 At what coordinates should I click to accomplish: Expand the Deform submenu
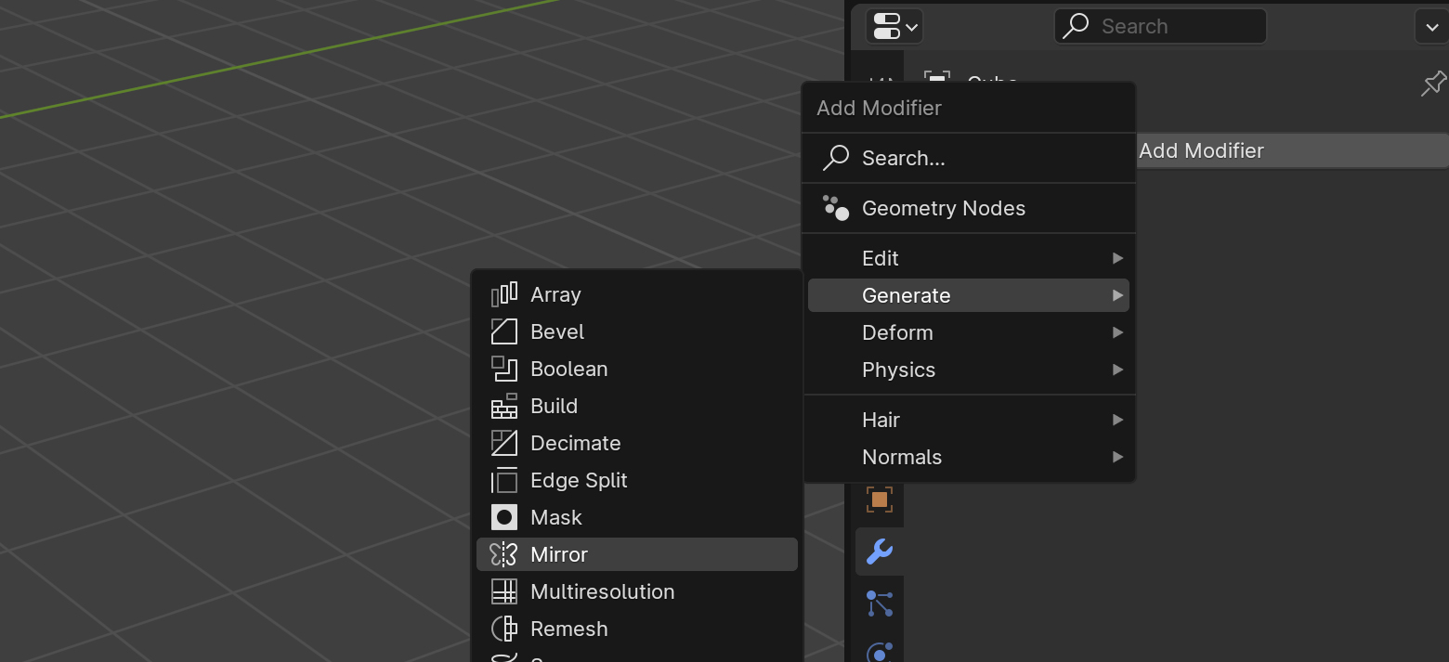(x=969, y=332)
